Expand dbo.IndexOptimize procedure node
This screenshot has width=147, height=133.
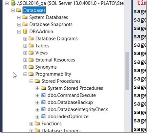pos(37,117)
